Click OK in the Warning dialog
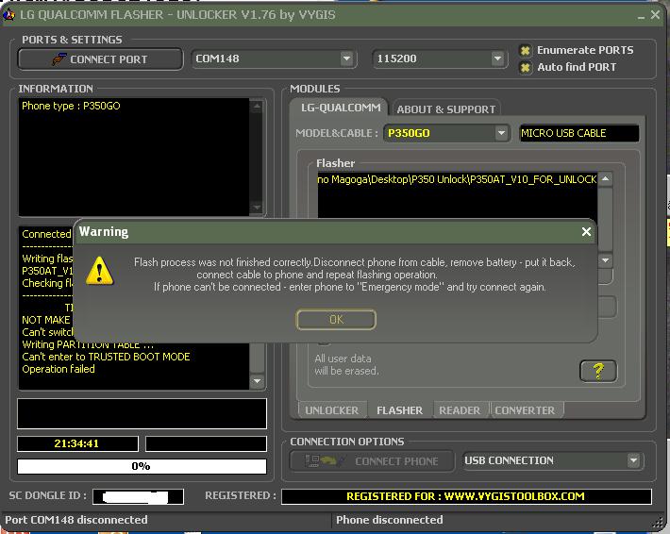Image resolution: width=670 pixels, height=534 pixels. point(336,320)
